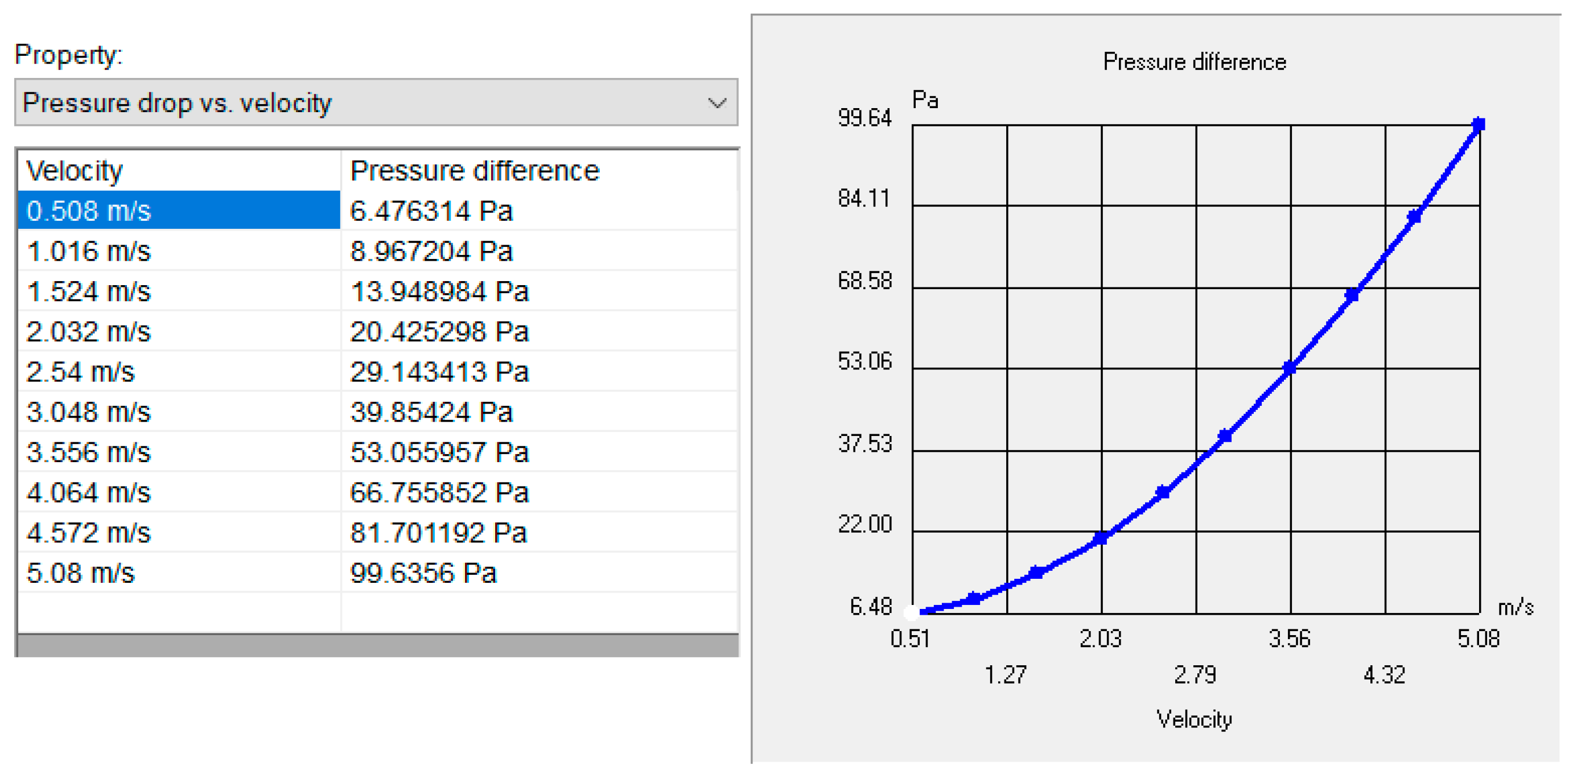Screen dimensions: 1573x774
Task: Click the curve data point at 3.56 m/s
Action: pos(1290,368)
